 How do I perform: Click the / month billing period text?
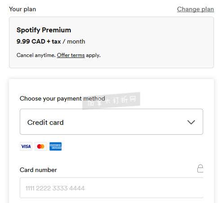74,41
